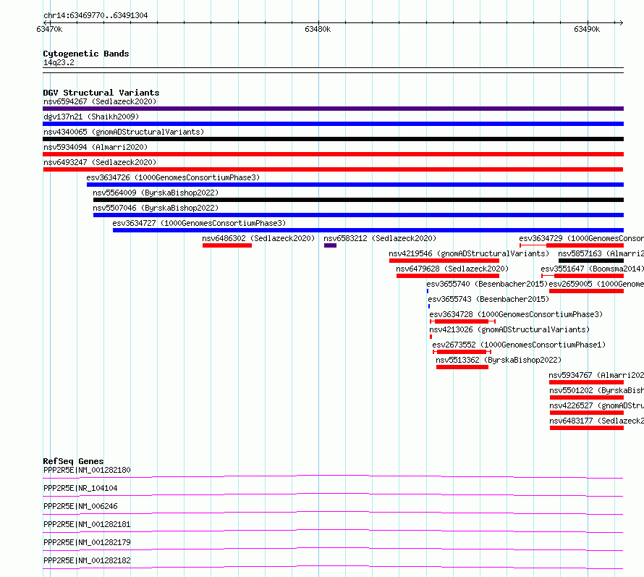This screenshot has height=577, width=644.
Task: Select nsv6483177 variant label
Action: [x=596, y=421]
